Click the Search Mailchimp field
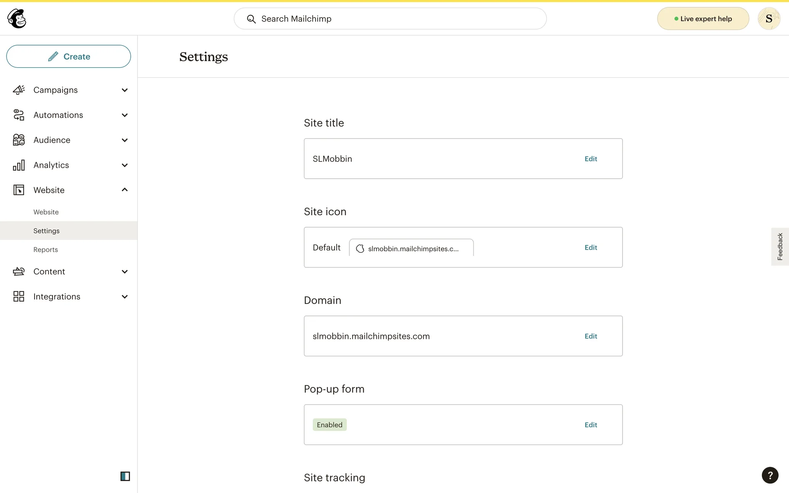 tap(390, 19)
